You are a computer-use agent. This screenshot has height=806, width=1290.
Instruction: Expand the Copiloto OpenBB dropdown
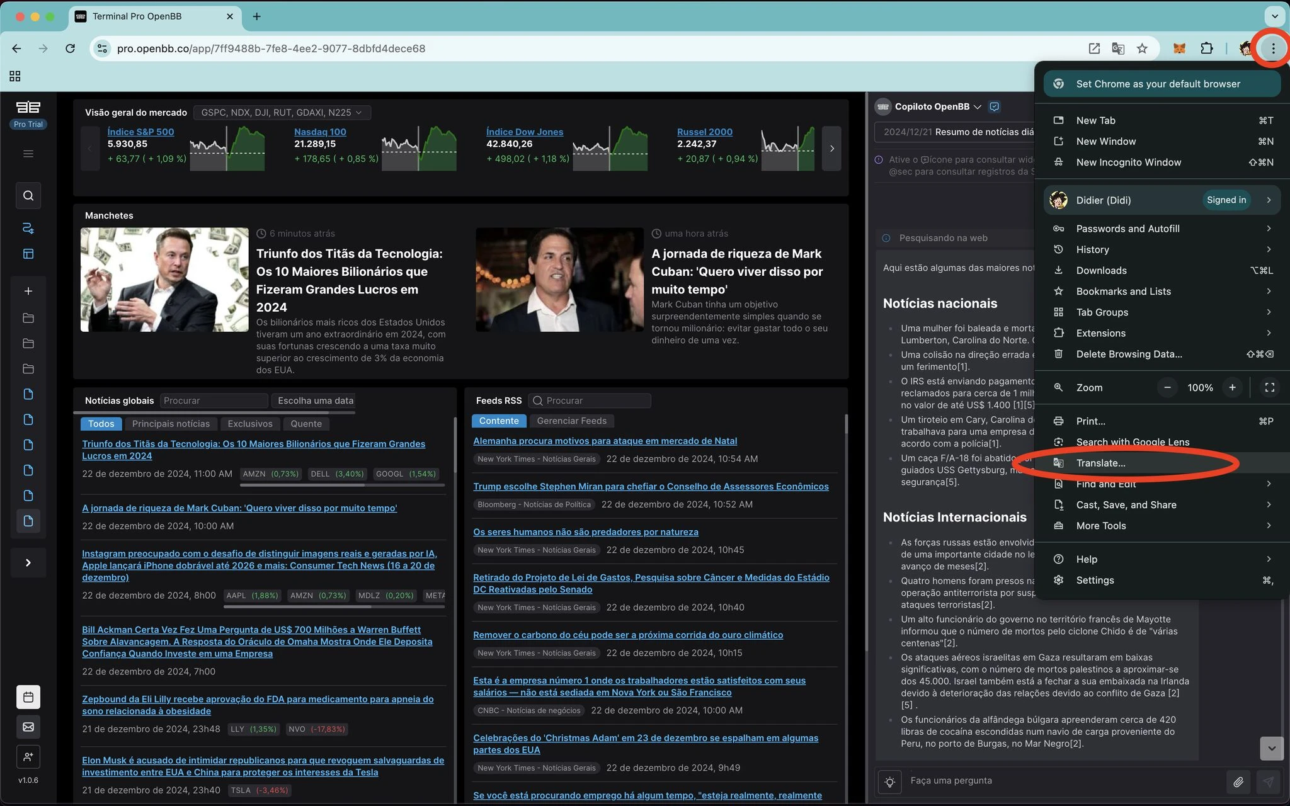coord(977,107)
